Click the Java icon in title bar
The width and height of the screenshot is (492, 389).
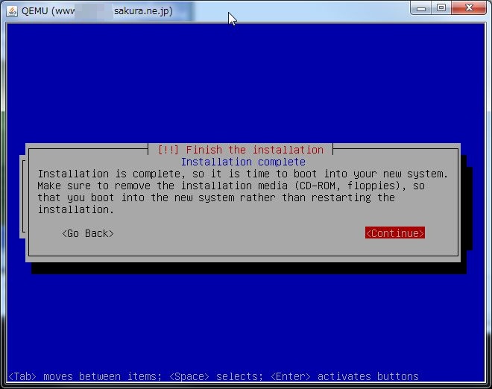coord(12,11)
